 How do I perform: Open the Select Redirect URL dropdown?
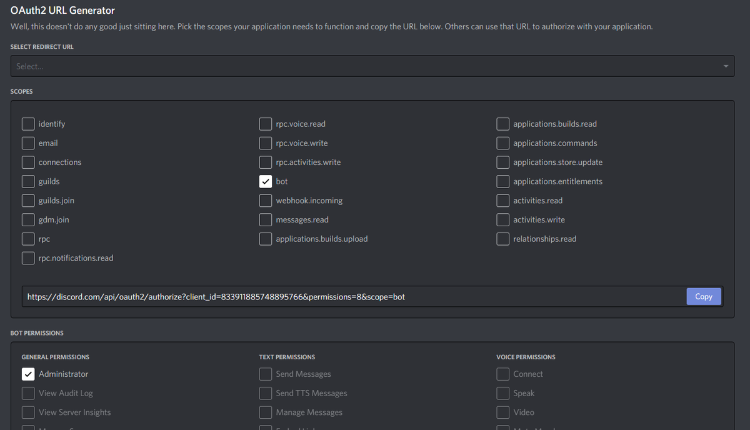coord(372,66)
